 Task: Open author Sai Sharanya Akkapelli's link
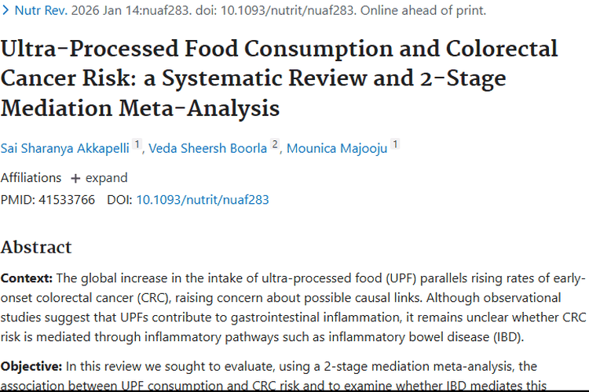click(x=64, y=147)
